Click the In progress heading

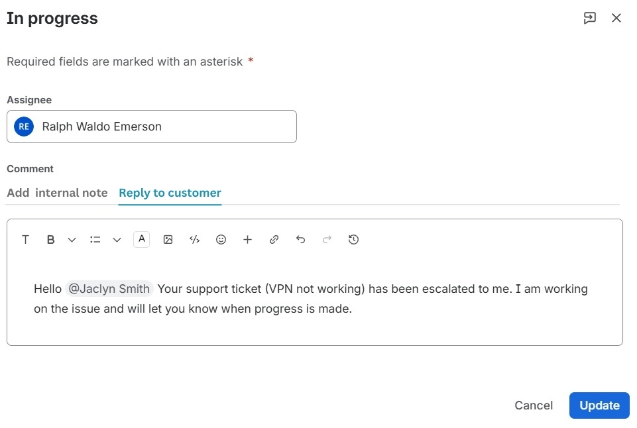pos(52,19)
